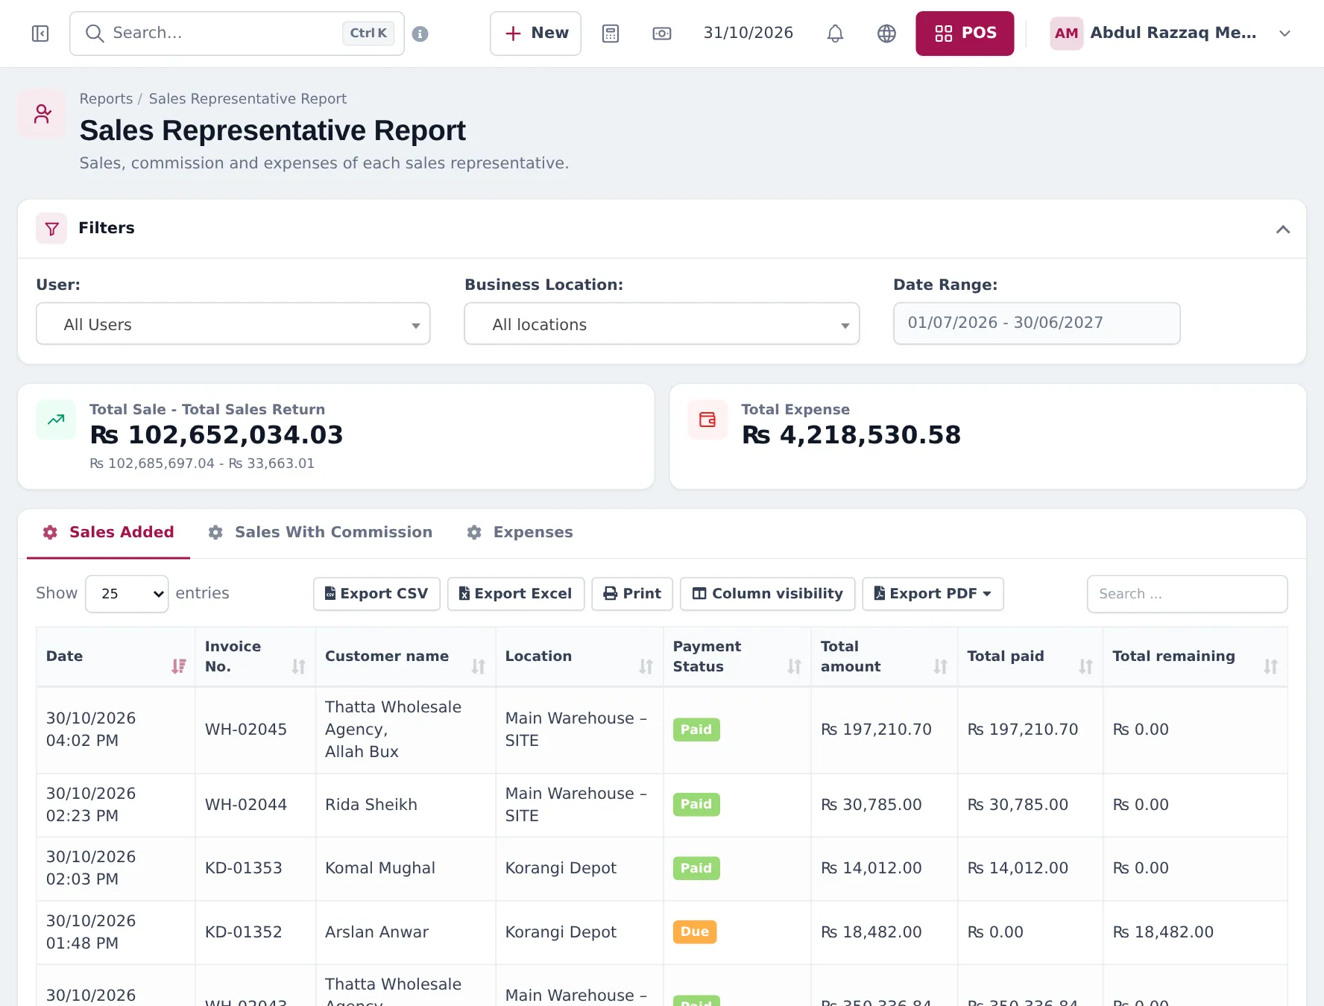Viewport: 1324px width, 1006px height.
Task: Toggle the sidebar collapse icon
Action: coord(40,34)
